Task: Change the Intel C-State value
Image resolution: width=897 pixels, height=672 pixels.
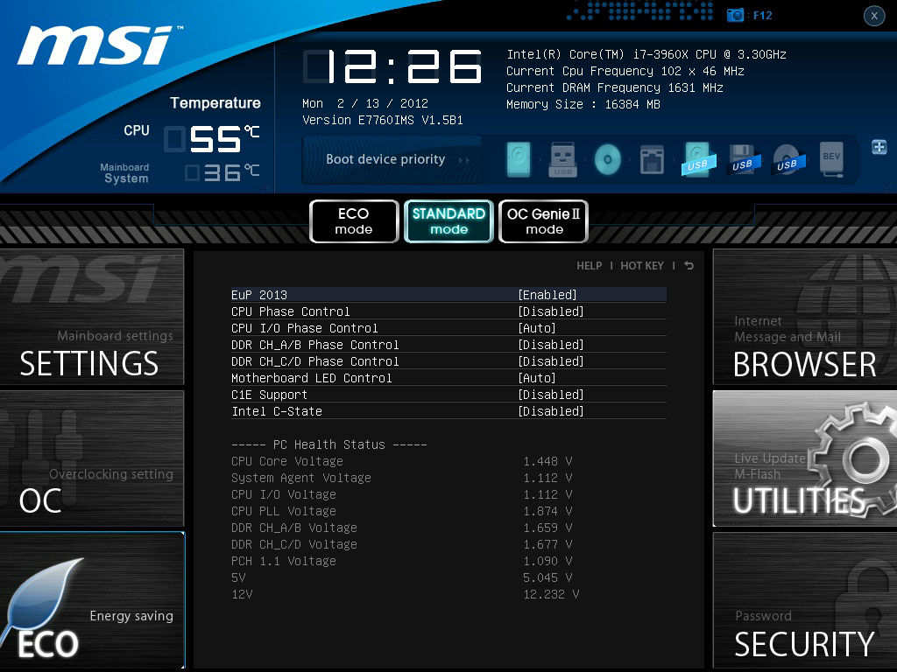Action: click(x=551, y=411)
